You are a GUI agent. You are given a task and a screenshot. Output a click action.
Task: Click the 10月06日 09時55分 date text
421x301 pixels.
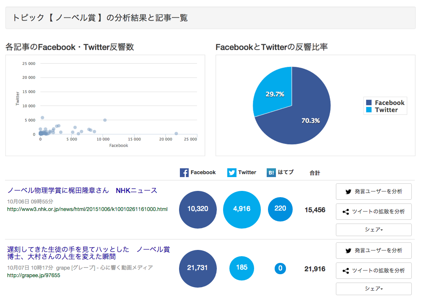30,201
